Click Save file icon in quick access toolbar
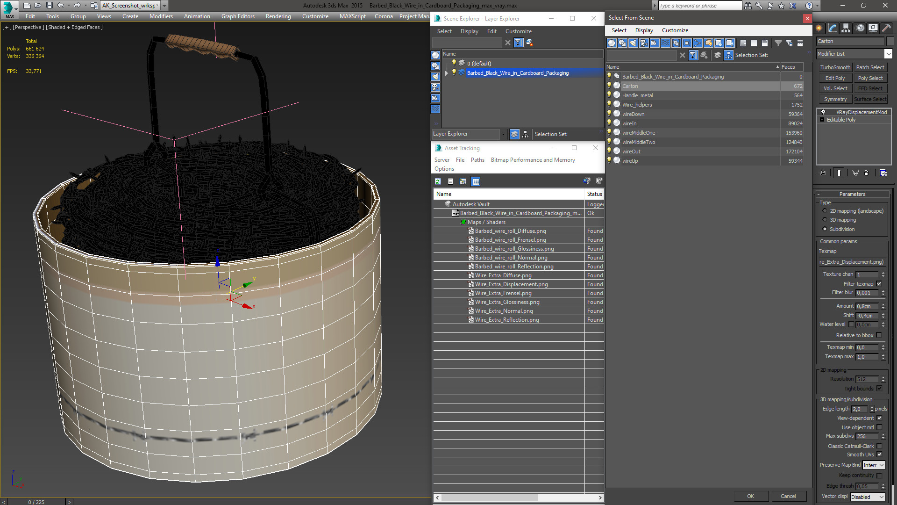Viewport: 897px width, 505px height. [x=49, y=6]
